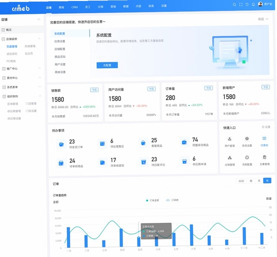Viewport: 277px width, 257px height.
Task: Open the 营销 top menu
Action: (113, 6)
